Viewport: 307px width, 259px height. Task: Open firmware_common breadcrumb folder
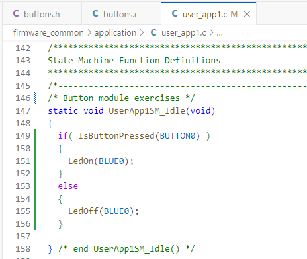tap(48, 33)
